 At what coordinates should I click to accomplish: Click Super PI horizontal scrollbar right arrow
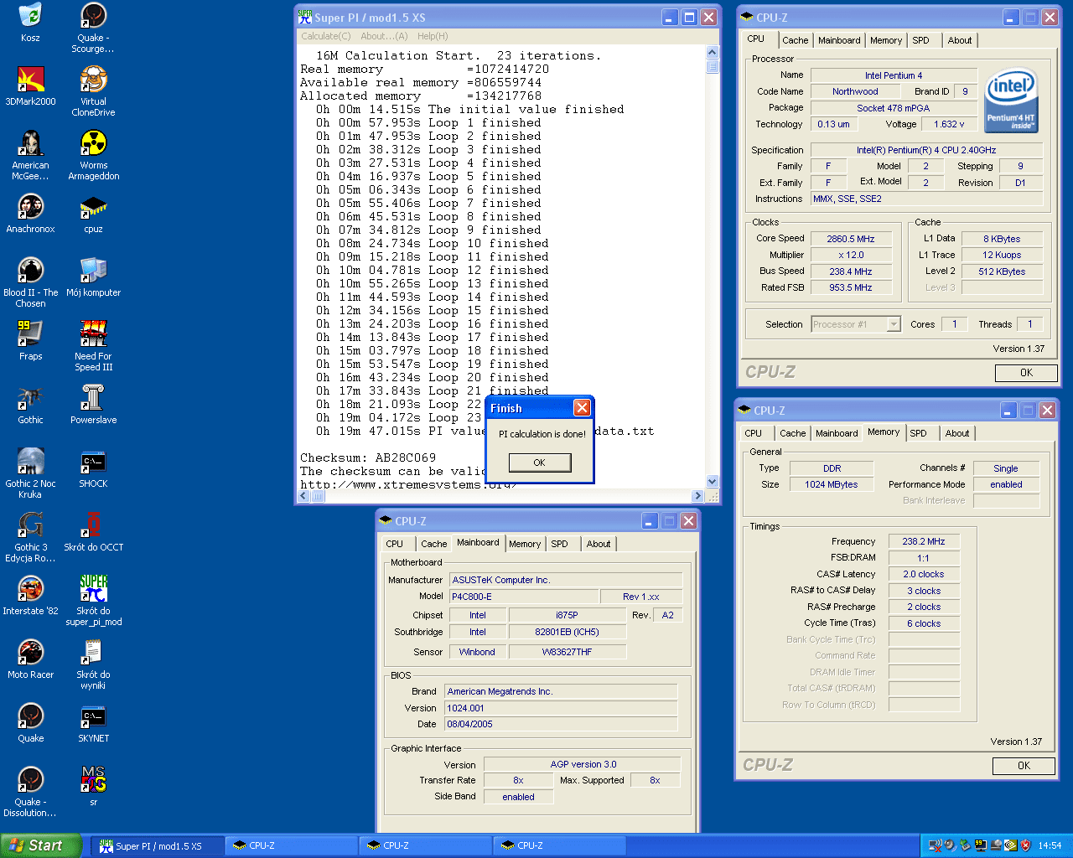[697, 496]
